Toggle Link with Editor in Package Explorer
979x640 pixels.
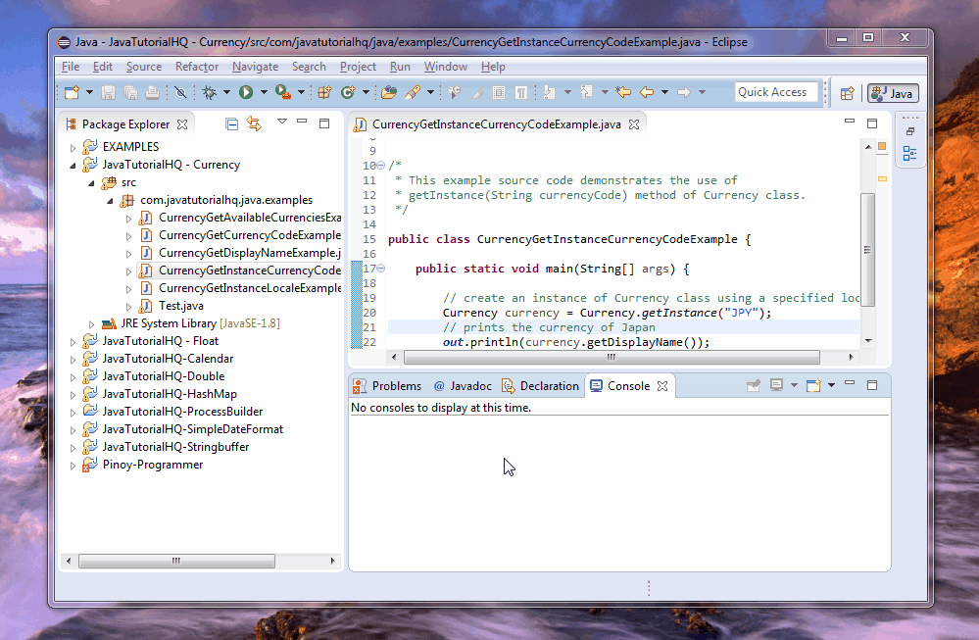[x=254, y=123]
